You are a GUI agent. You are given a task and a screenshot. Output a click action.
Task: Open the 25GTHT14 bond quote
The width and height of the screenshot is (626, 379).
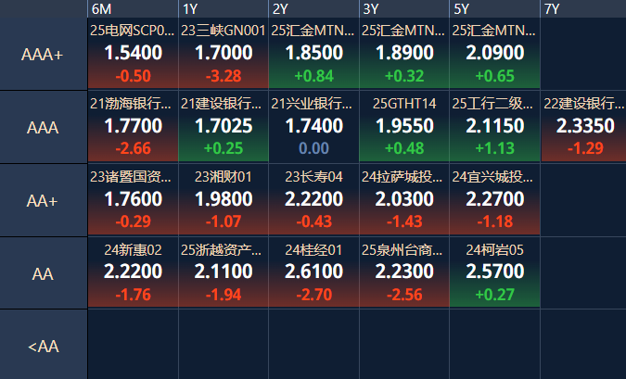403,127
